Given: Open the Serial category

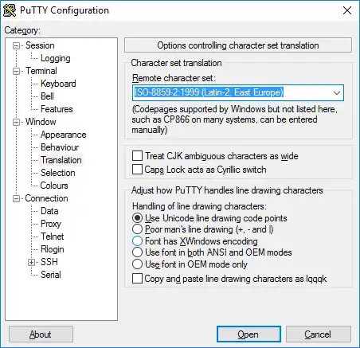Looking at the screenshot, I should [x=51, y=275].
